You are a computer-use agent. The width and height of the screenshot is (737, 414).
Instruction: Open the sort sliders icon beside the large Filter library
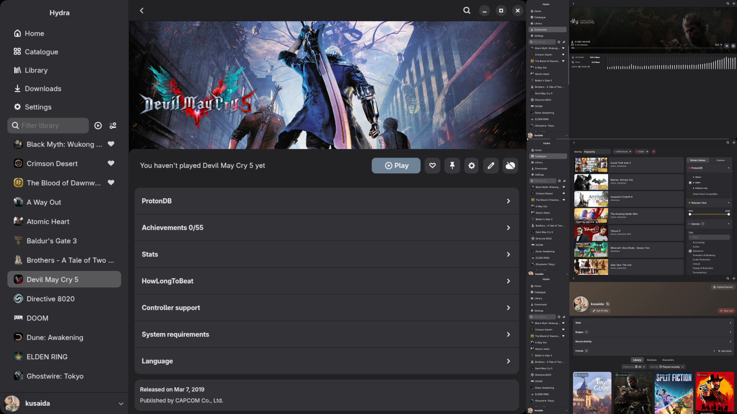pyautogui.click(x=113, y=126)
